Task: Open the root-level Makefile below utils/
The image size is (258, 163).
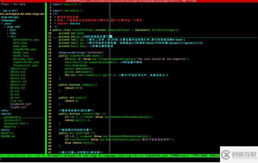Action: [x=7, y=133]
